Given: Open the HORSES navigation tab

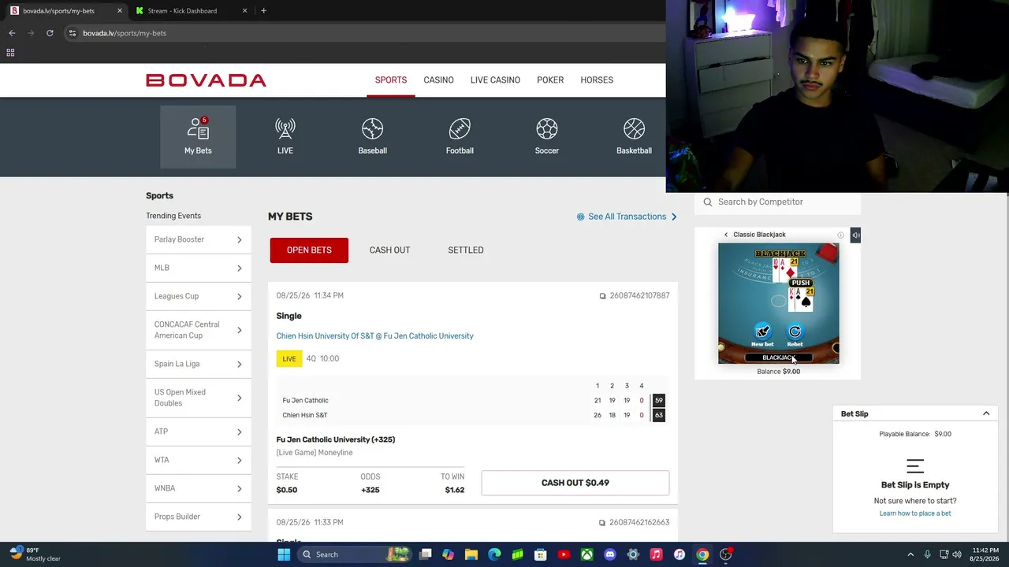Looking at the screenshot, I should [x=597, y=80].
